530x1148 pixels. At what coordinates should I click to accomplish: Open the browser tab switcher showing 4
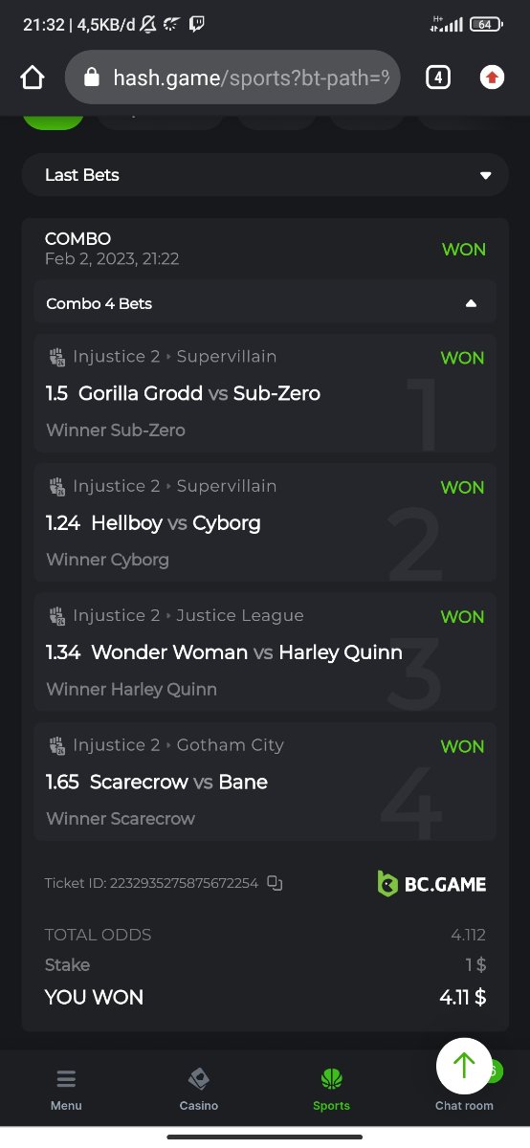click(437, 77)
